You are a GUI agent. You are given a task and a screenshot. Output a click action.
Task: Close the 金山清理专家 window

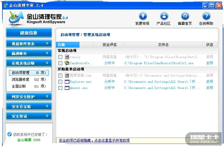point(219,6)
